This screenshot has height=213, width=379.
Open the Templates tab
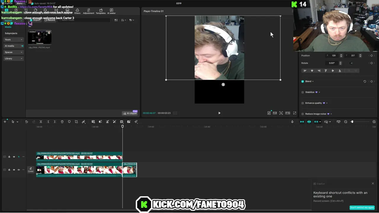tap(101, 11)
